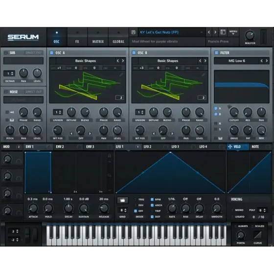Enable the SUB oscillator
The image size is (274, 274).
(6, 53)
